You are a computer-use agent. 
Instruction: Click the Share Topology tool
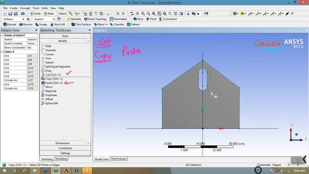coord(96,19)
